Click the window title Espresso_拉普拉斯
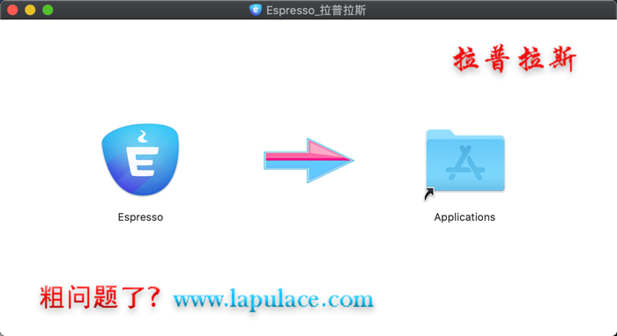 pos(316,10)
